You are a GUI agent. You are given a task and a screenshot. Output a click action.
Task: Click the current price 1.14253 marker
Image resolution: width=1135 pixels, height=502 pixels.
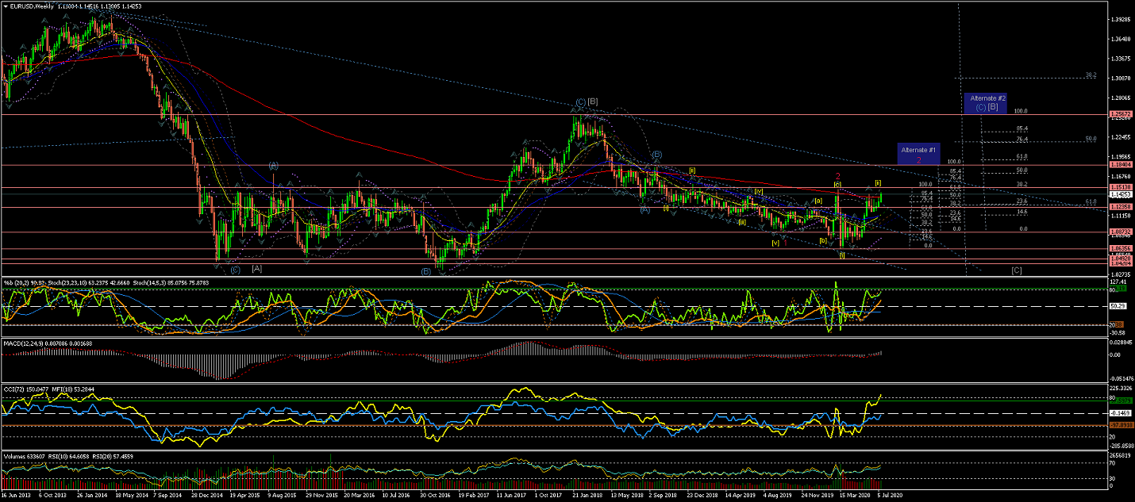point(1120,194)
